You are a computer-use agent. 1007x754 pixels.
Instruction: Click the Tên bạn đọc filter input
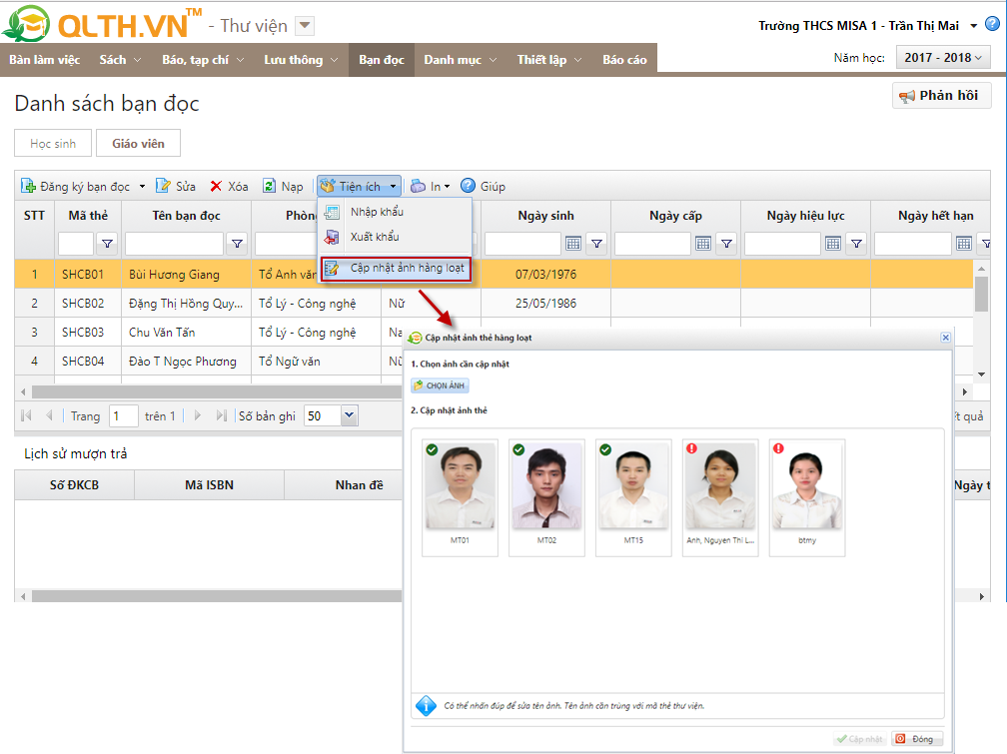point(174,243)
